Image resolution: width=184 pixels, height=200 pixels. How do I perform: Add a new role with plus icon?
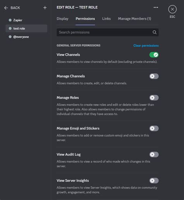click(45, 8)
